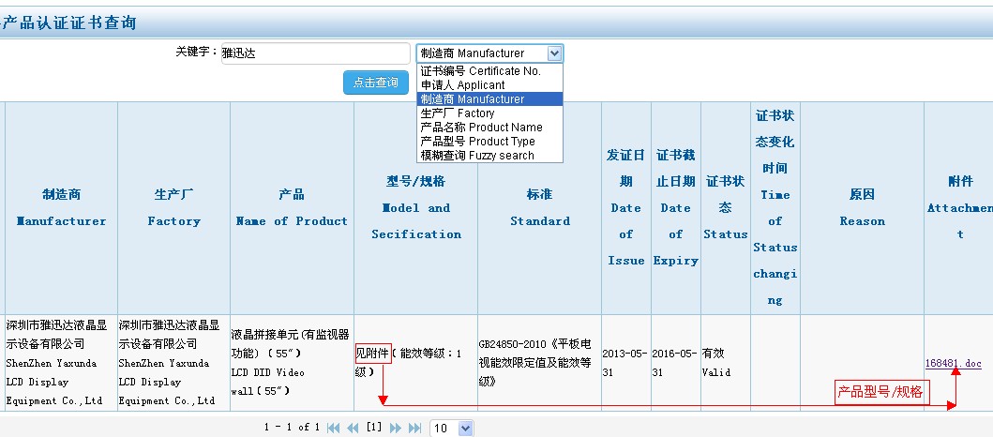The height and width of the screenshot is (437, 993).
Task: Choose 产品名称 Product Name option
Action: 481,128
